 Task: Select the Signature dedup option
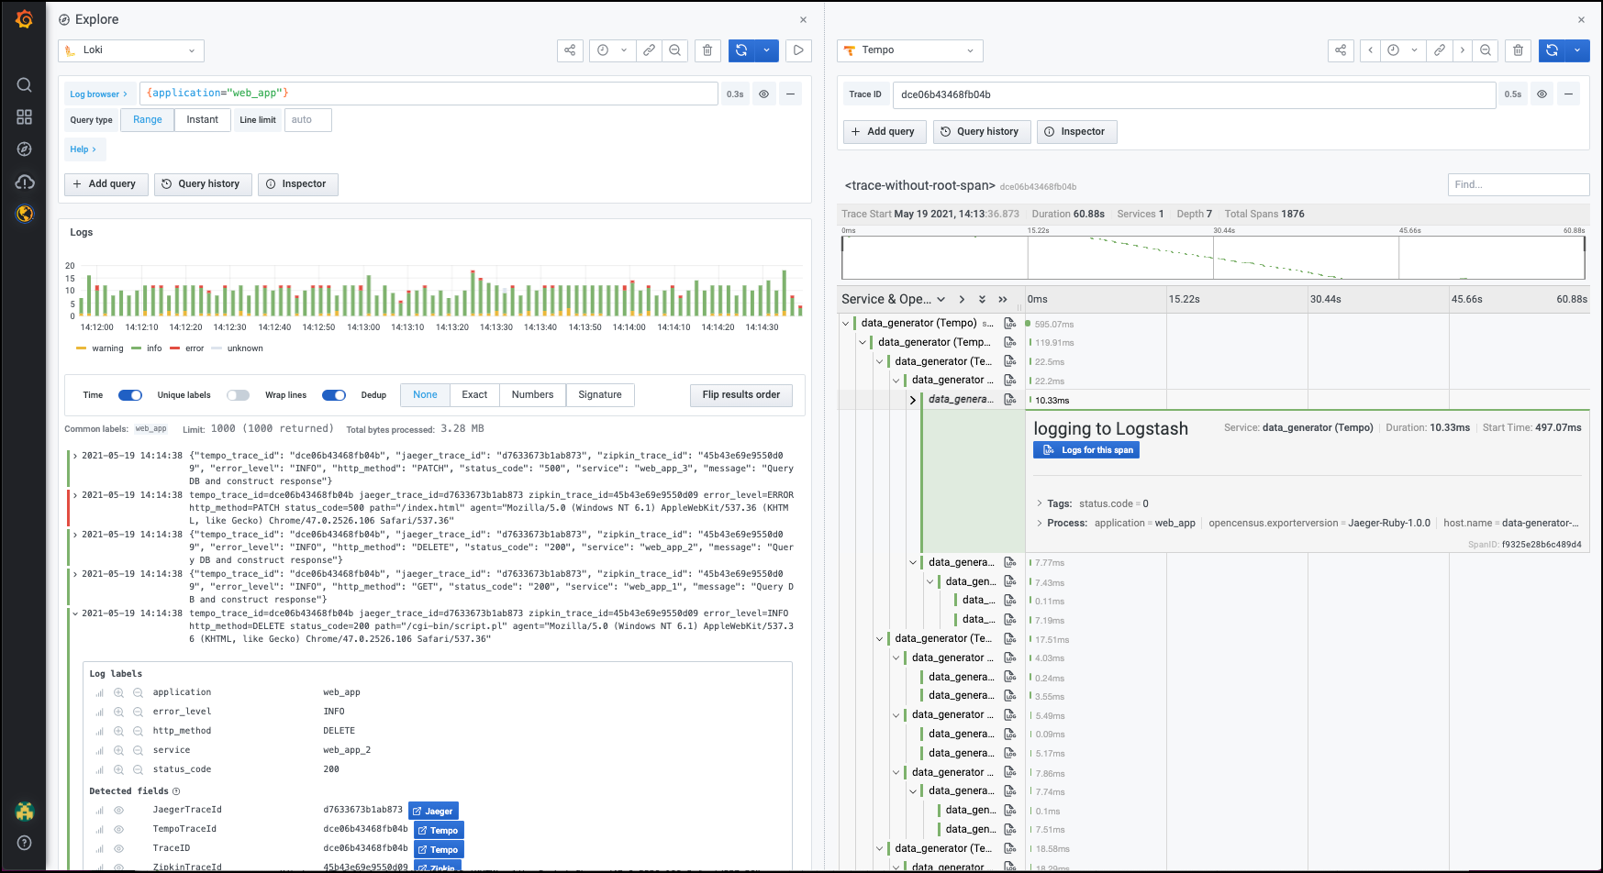point(600,395)
